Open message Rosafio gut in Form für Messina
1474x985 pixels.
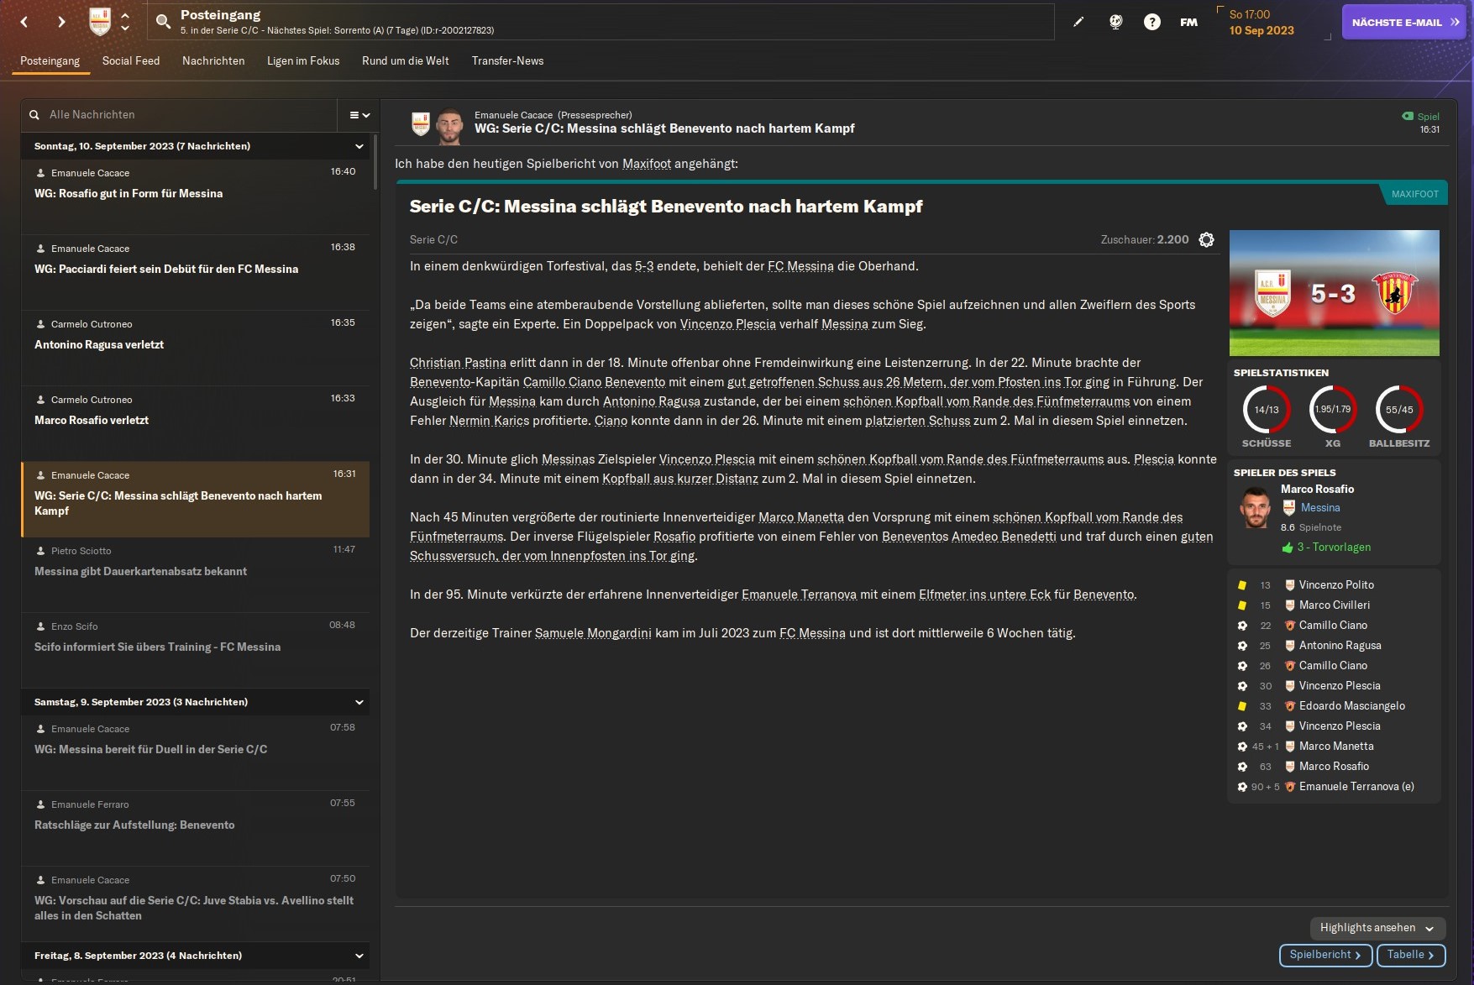tap(195, 197)
